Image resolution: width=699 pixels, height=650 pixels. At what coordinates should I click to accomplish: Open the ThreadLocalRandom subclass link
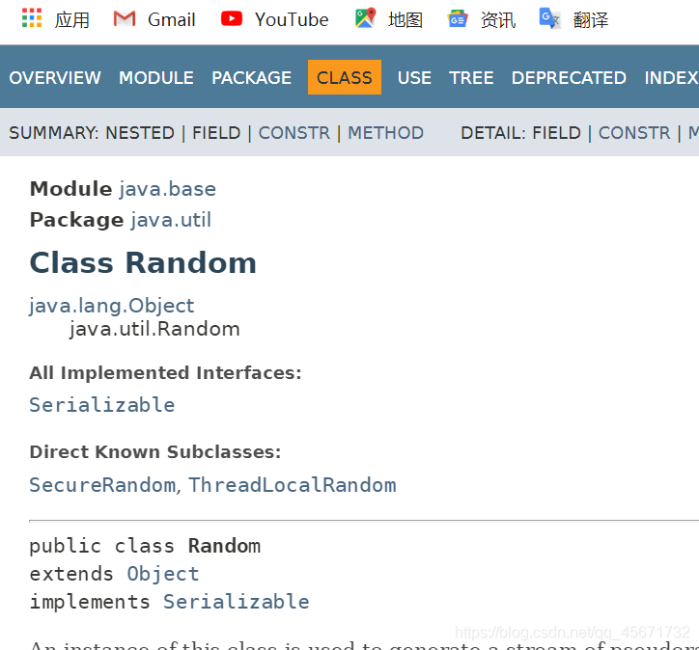pyautogui.click(x=293, y=484)
